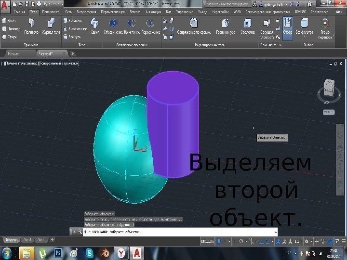Toggle the Отбор (culling) button
The width and height of the screenshot is (347, 260).
(287, 28)
